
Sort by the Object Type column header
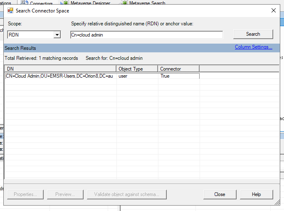click(137, 69)
